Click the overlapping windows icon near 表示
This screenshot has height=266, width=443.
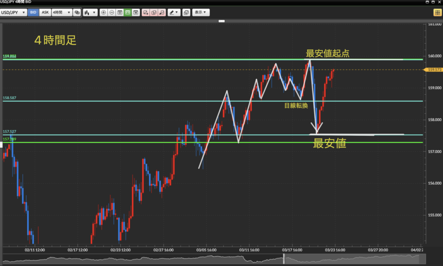186,13
